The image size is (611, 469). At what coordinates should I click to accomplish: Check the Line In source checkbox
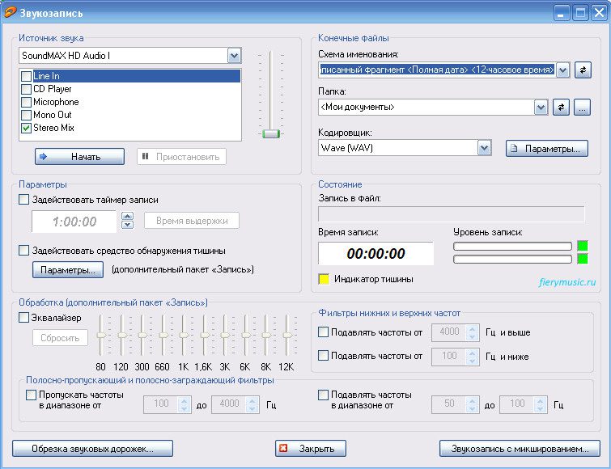point(26,76)
